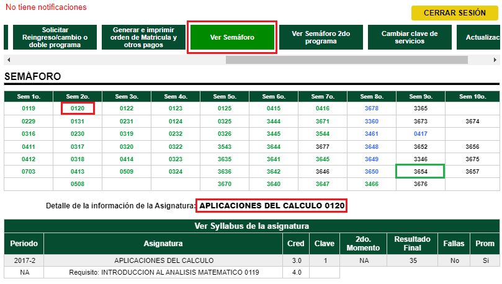Select subject code 3635
Viewport: 502px width, 284px height.
(x=225, y=159)
